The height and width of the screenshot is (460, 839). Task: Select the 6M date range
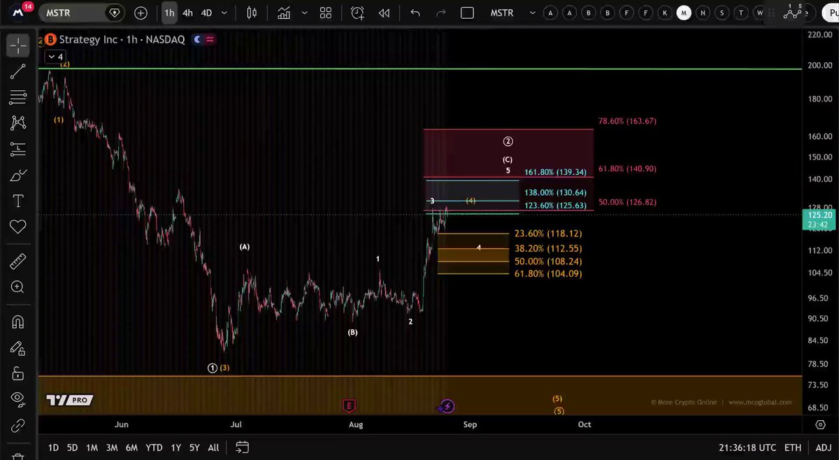[131, 447]
